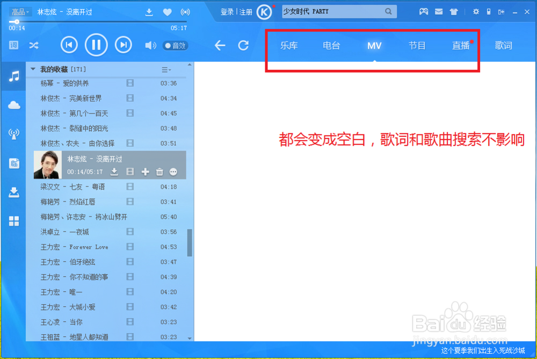Open more options for the highlighted song
The height and width of the screenshot is (359, 537).
coord(173,172)
